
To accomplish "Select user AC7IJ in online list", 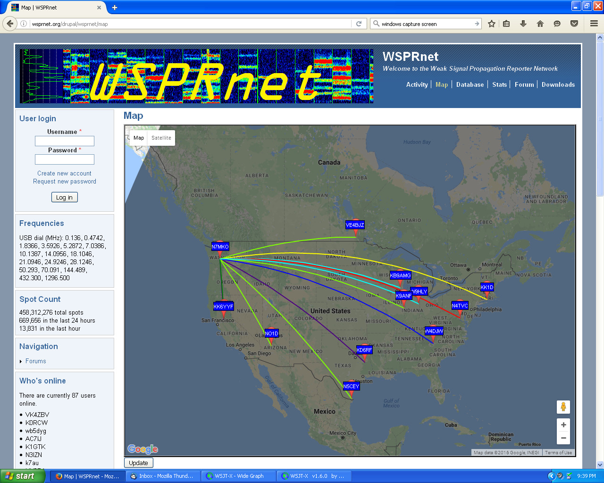I will 34,439.
